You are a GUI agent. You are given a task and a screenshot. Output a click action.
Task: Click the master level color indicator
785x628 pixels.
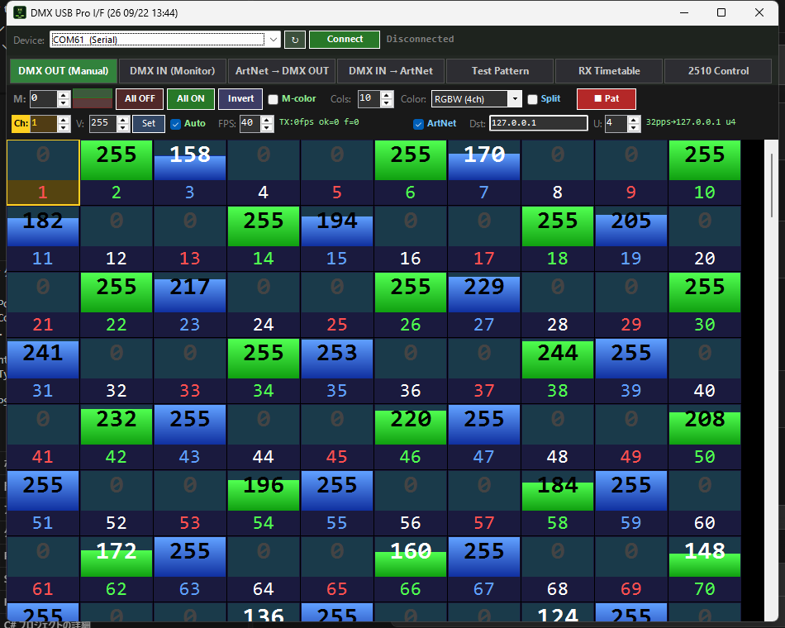[92, 98]
